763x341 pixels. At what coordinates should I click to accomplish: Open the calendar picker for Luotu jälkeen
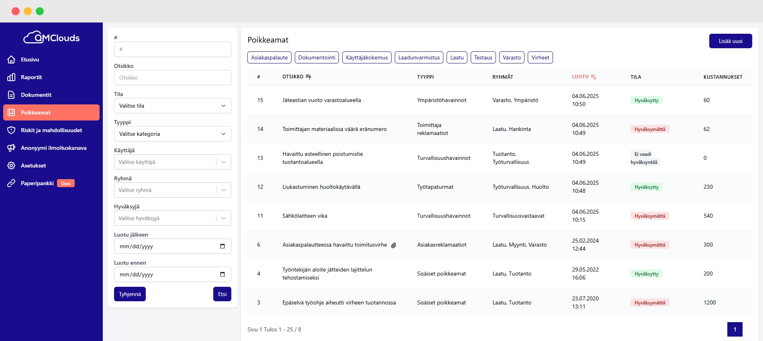click(222, 246)
